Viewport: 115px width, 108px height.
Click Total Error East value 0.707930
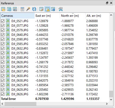click(42, 99)
